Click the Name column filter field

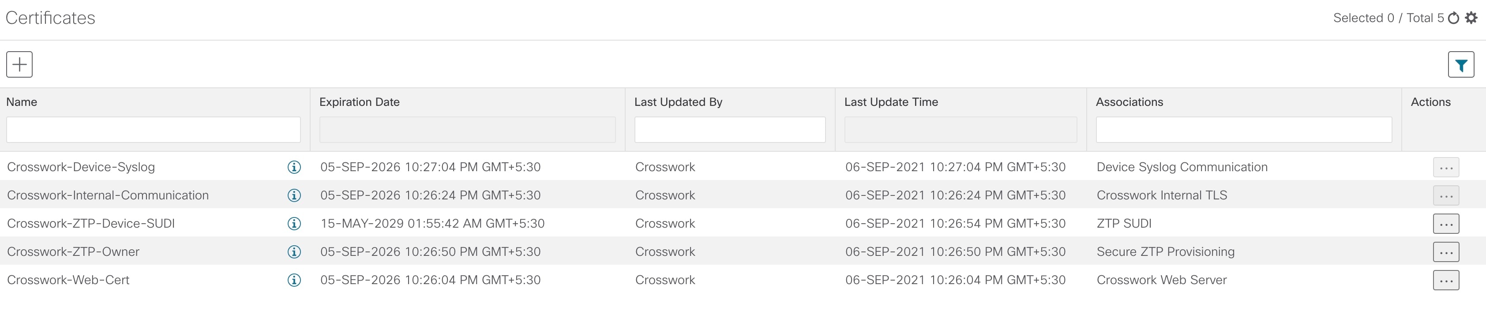tap(154, 130)
